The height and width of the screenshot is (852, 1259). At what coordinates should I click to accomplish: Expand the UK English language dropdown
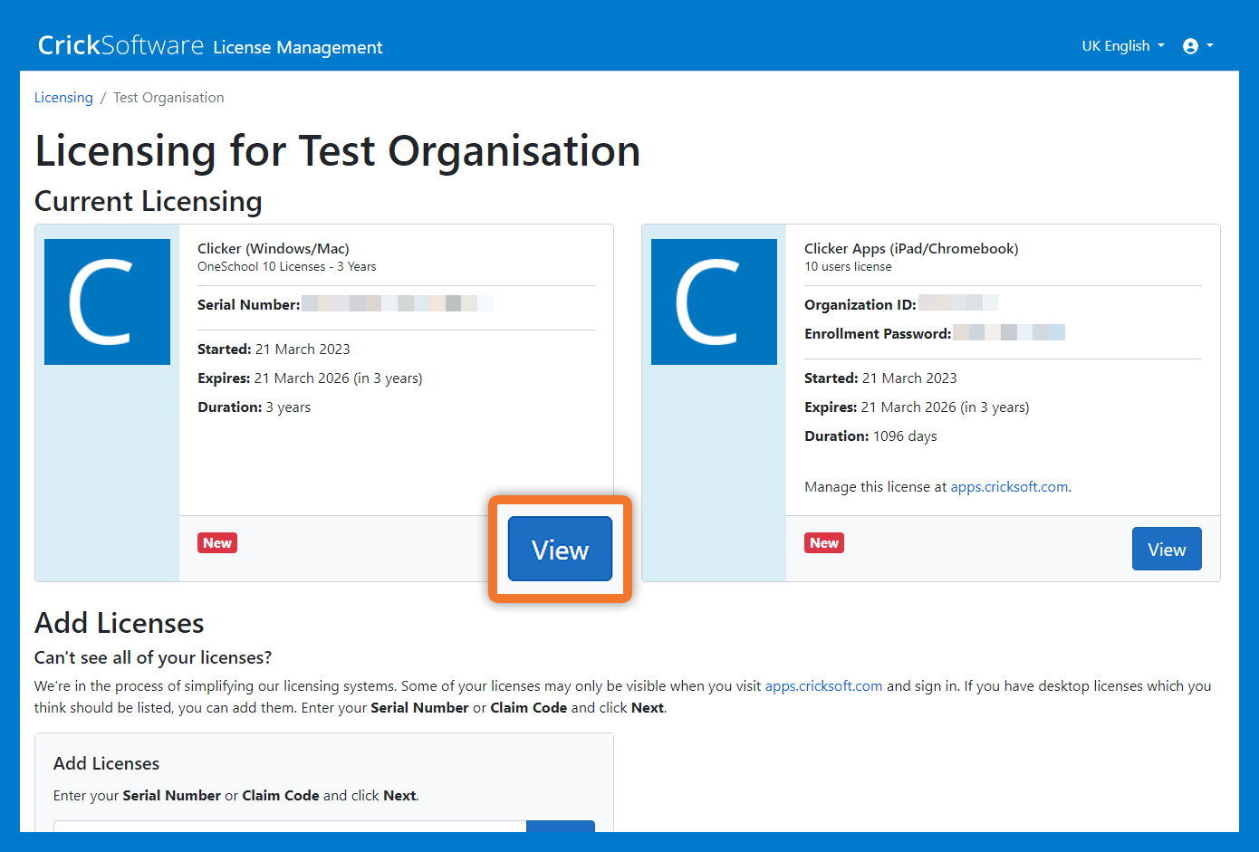pyautogui.click(x=1122, y=46)
